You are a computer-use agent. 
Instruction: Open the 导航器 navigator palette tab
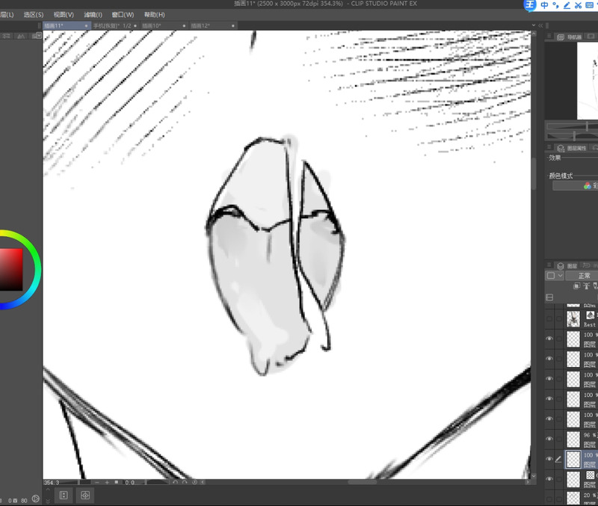(x=570, y=37)
